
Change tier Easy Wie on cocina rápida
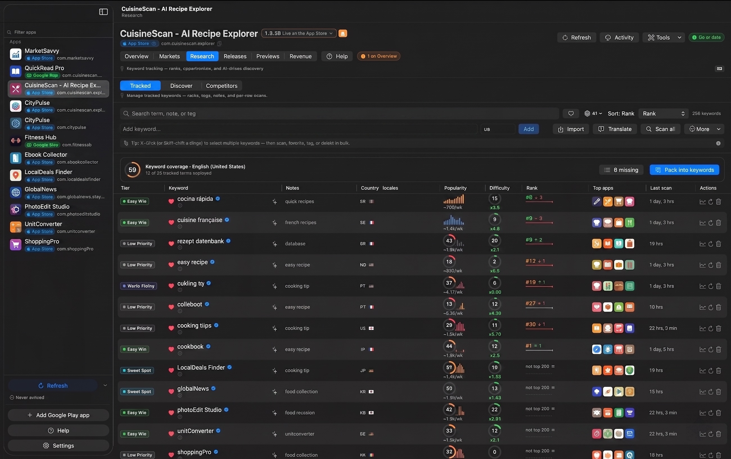point(134,201)
